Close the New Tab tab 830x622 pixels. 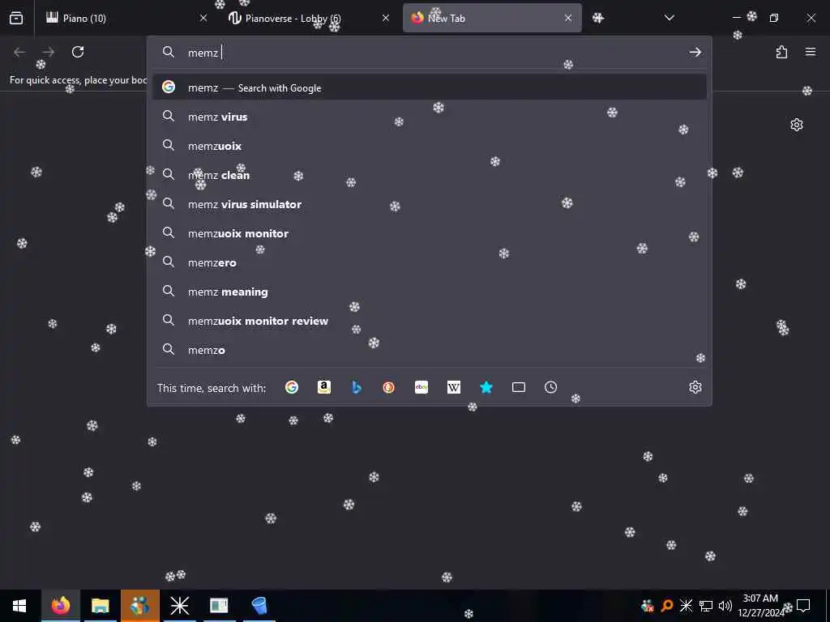tap(568, 18)
